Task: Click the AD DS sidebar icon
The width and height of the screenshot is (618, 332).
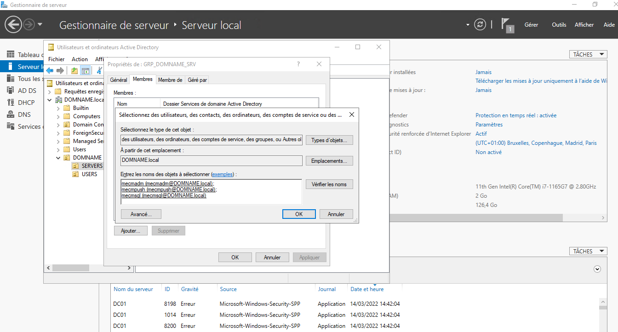Action: click(x=11, y=91)
